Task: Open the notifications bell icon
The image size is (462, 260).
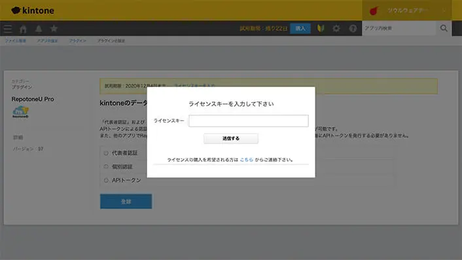Action: 39,29
